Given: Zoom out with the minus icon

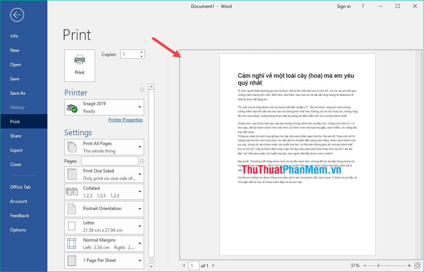Looking at the screenshot, I should (x=365, y=266).
